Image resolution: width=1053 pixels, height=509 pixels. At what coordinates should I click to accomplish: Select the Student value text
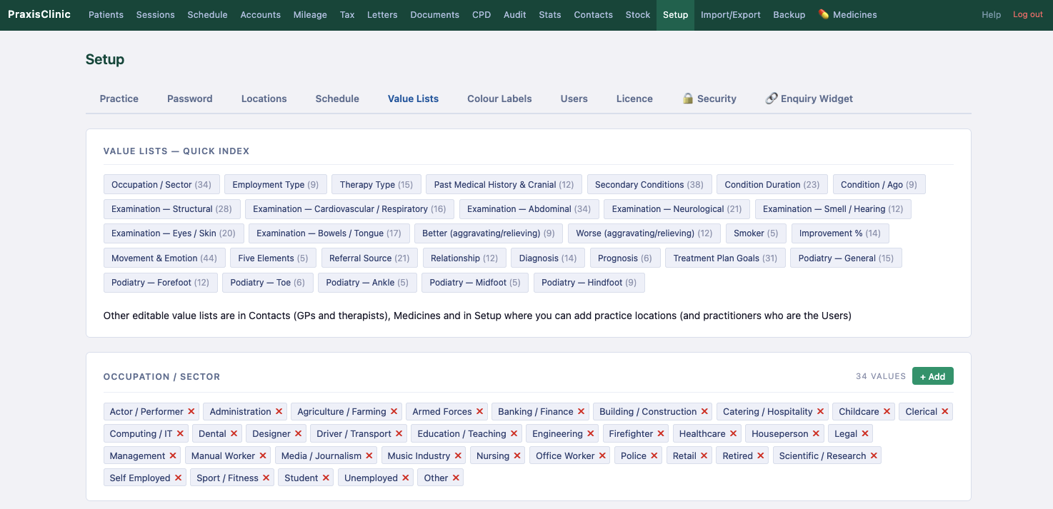pyautogui.click(x=301, y=478)
